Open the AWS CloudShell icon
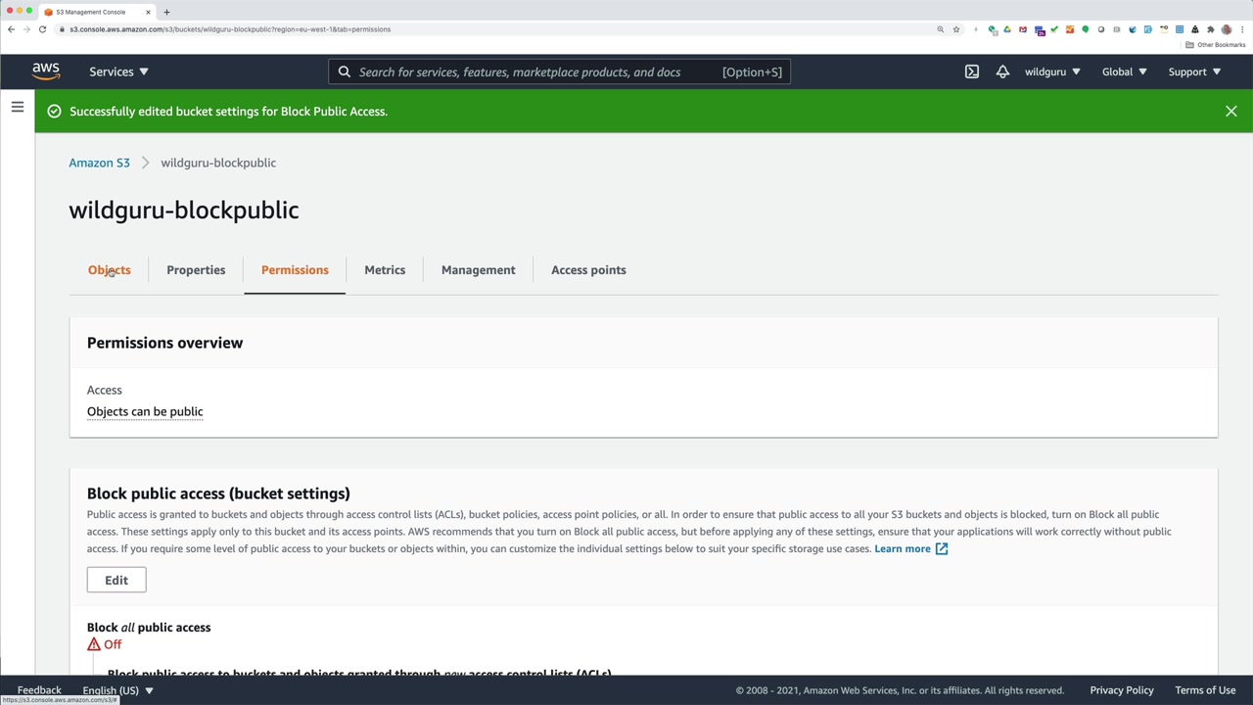Viewport: 1253px width, 705px height. 972,71
